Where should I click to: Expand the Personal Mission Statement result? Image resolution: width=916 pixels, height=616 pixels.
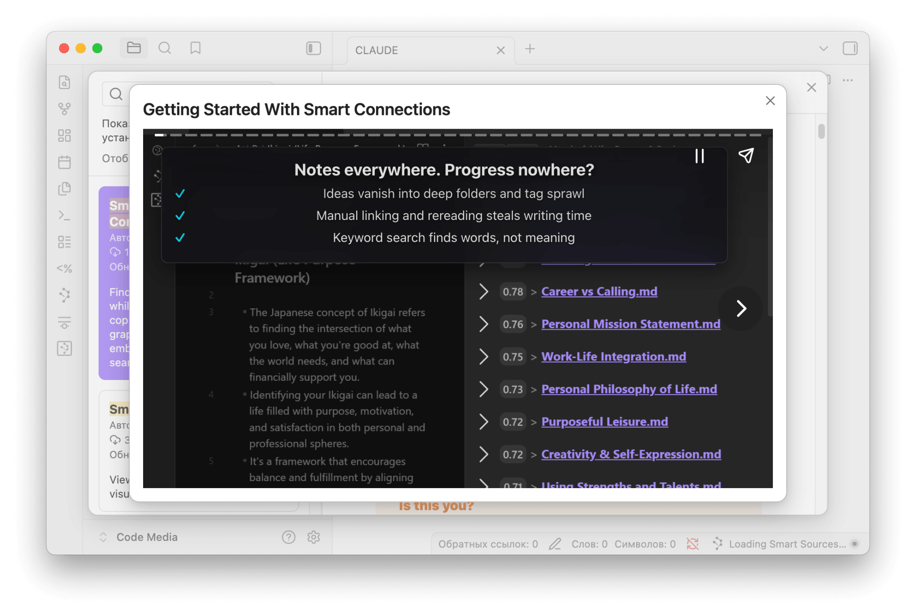(483, 324)
